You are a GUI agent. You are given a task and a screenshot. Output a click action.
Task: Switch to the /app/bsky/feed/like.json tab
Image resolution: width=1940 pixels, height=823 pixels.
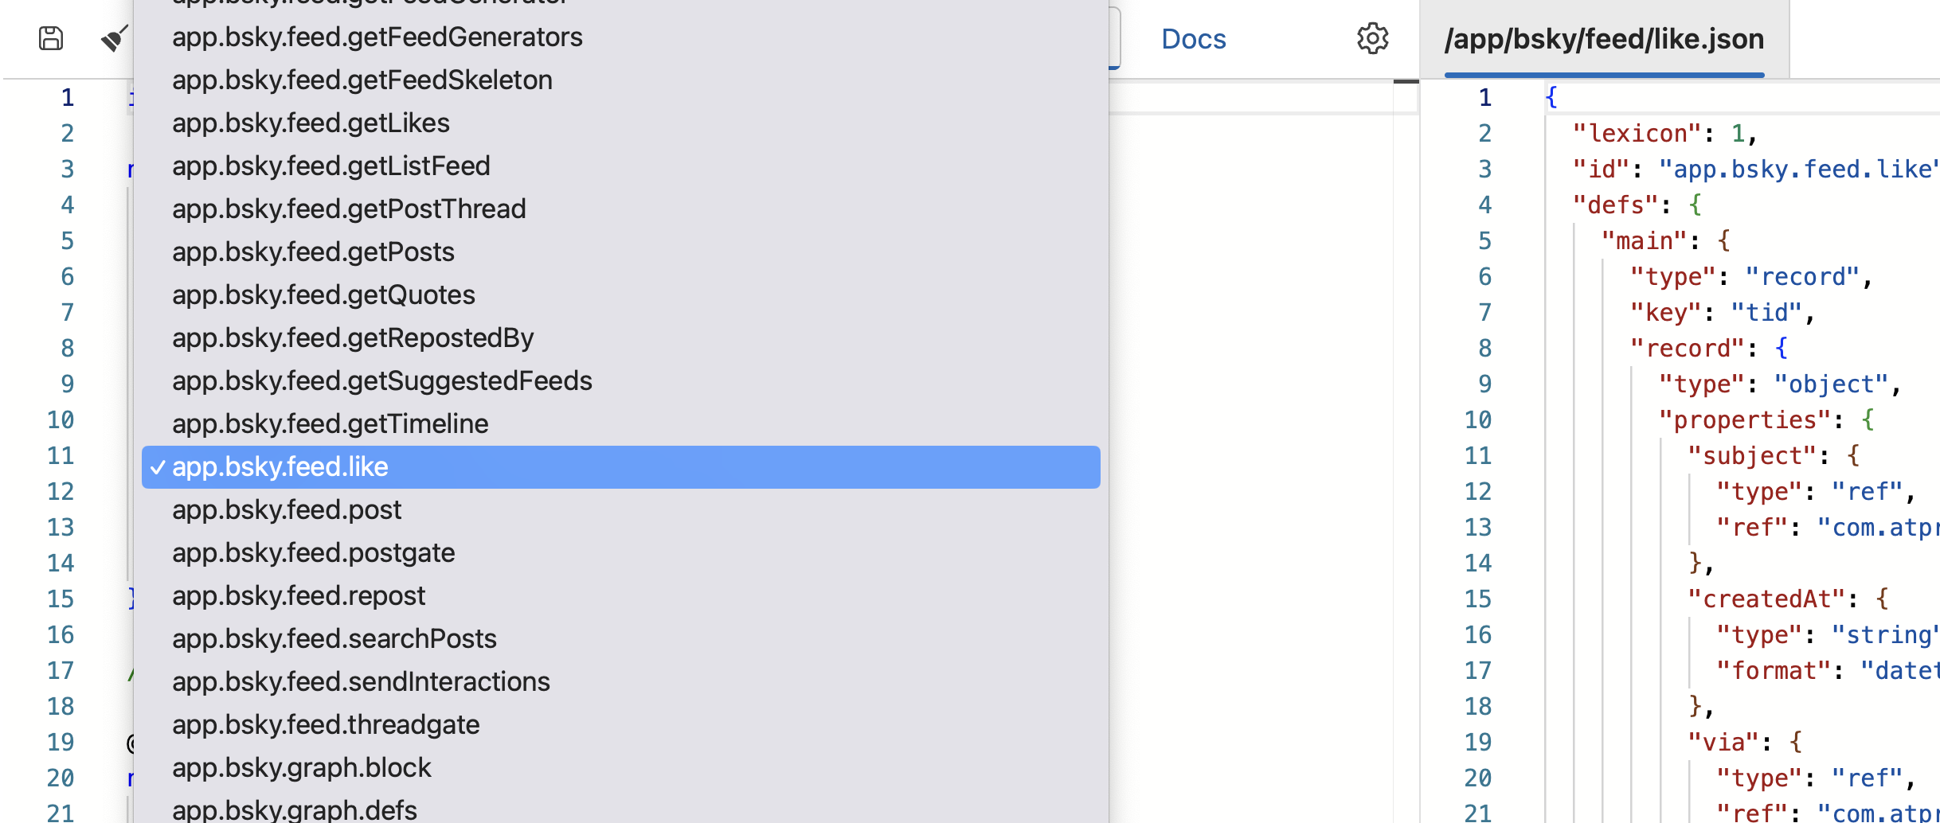point(1604,39)
